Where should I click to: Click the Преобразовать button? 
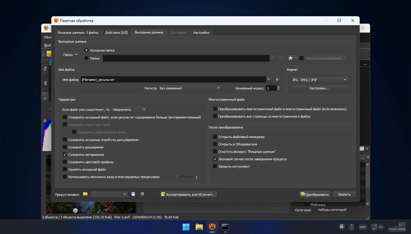tap(315, 194)
